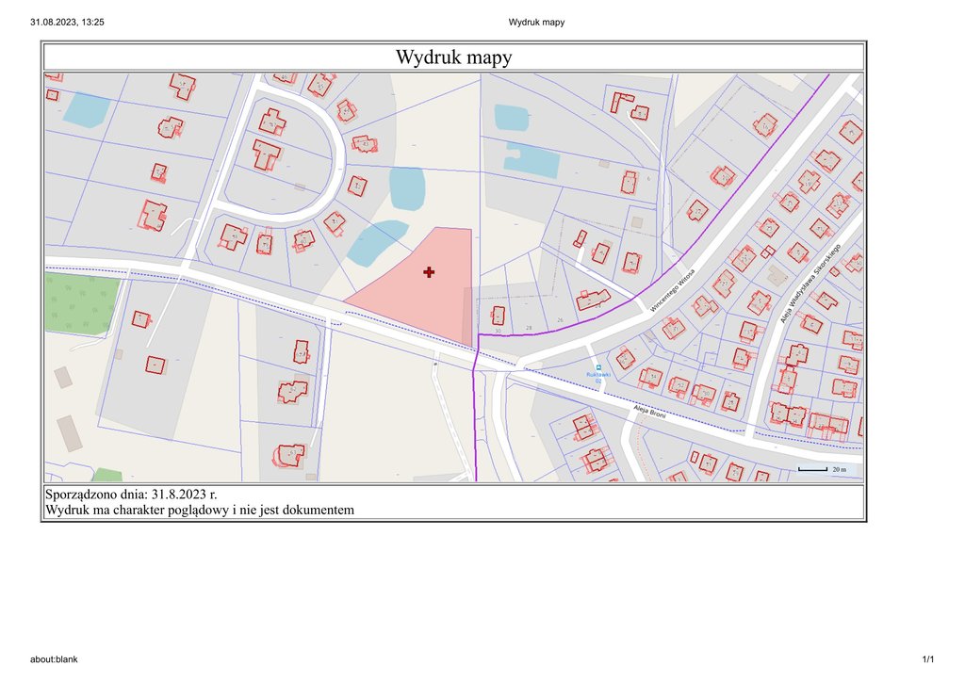The width and height of the screenshot is (965, 682).
Task: Click the note that the printout is illustrative
Action: point(199,510)
